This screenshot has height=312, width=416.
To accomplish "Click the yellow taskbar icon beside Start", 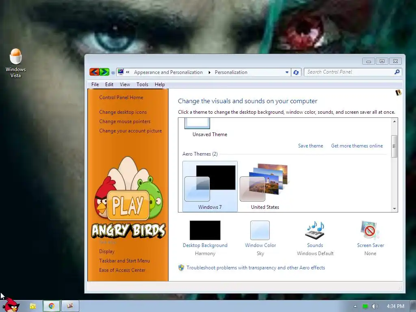I will pos(33,306).
